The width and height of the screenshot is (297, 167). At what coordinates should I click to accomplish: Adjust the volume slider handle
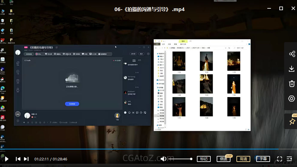(x=191, y=159)
